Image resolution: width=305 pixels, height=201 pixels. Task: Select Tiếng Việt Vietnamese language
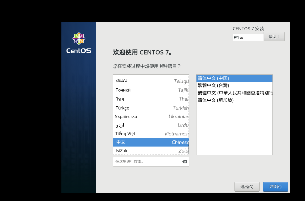[x=151, y=134]
